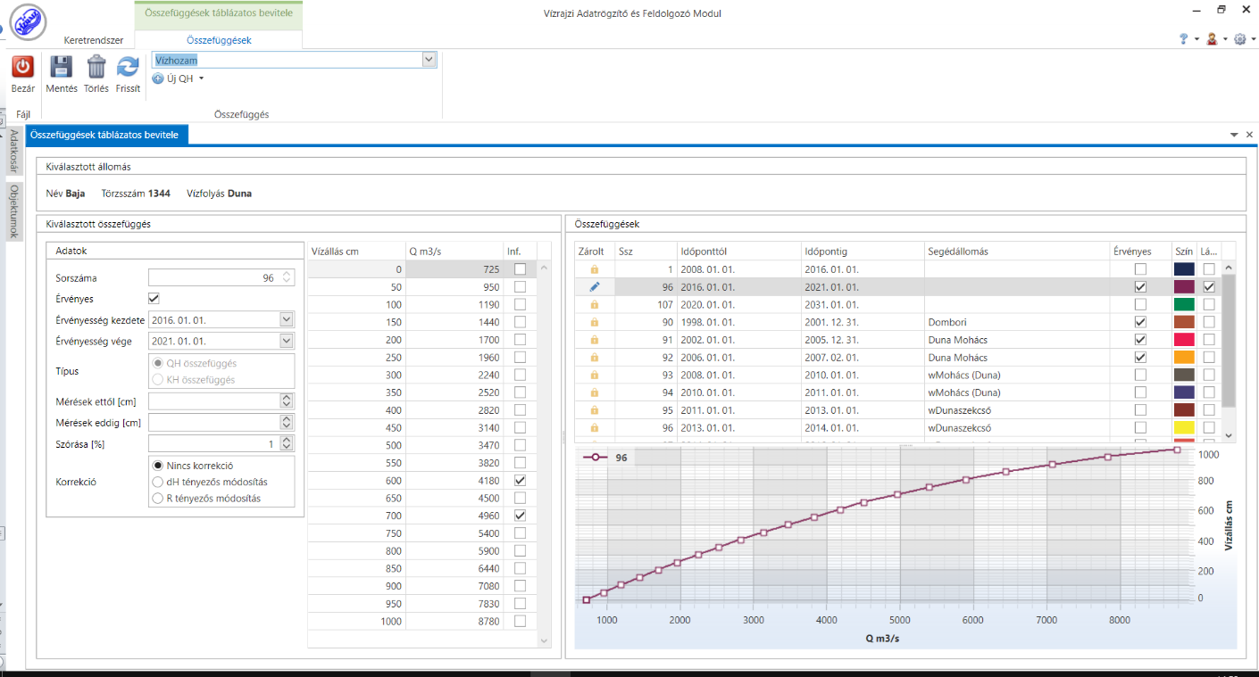
Task: Click the lock icon in row 91
Action: tap(595, 340)
